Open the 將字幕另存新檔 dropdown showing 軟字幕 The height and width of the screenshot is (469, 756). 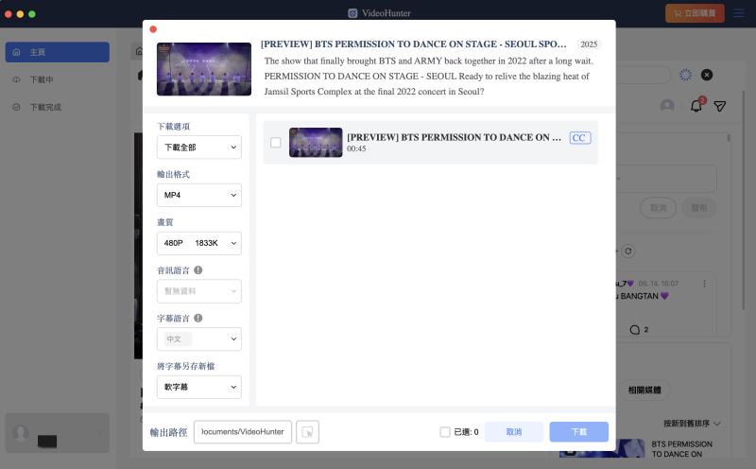(x=199, y=387)
